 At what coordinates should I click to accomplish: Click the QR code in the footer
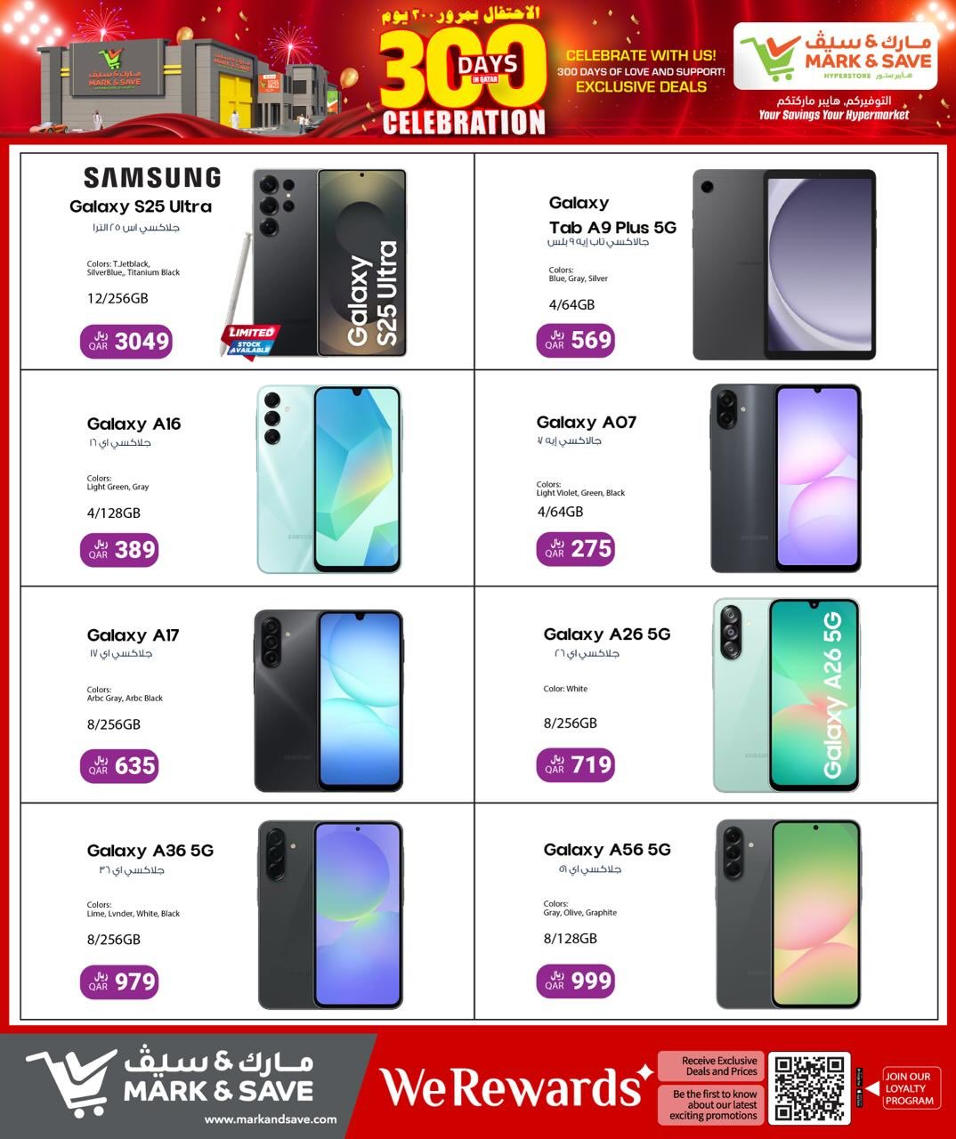[x=809, y=1087]
